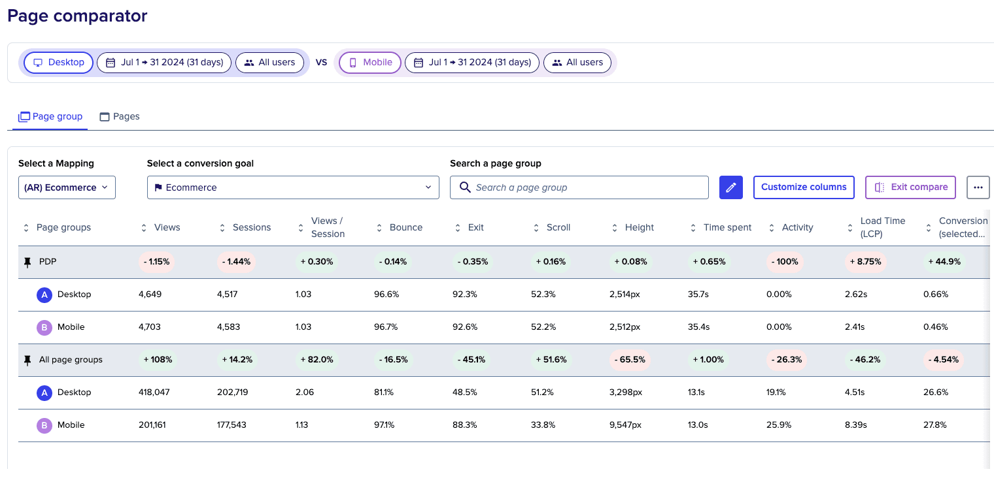The height and width of the screenshot is (497, 994).
Task: Select the Mobile device pill icon
Action: [x=354, y=63]
